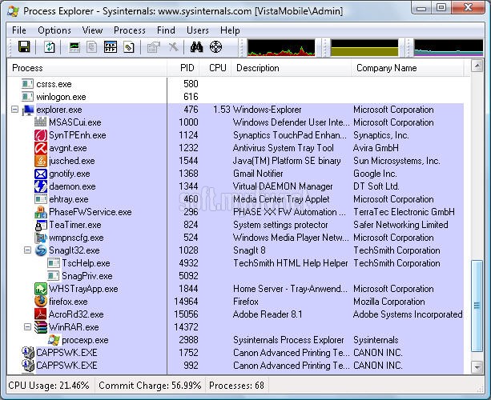This screenshot has width=491, height=400.
Task: Click the gnotify.exe envelope icon
Action: (x=41, y=174)
